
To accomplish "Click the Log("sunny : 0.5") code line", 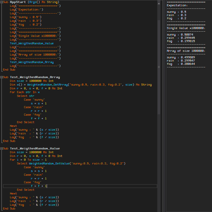I will tap(25, 17).
